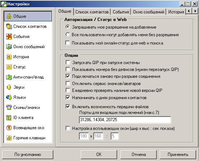Image resolution: width=199 pixels, height=161 pixels.
Task: Click the Авторизация / Статус в Web heading
Action: pyautogui.click(x=96, y=20)
